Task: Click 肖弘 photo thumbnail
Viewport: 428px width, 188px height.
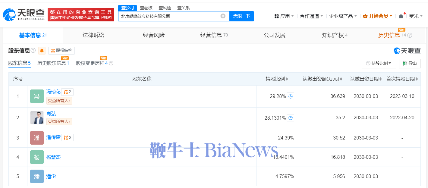Action: click(37, 118)
